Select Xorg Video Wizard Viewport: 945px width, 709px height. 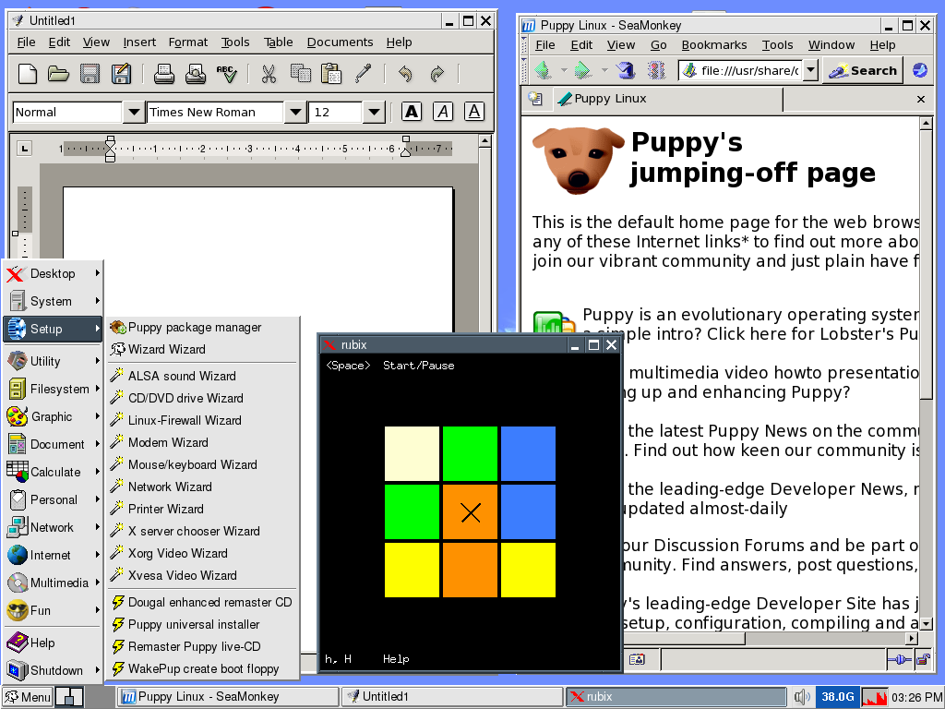202,553
